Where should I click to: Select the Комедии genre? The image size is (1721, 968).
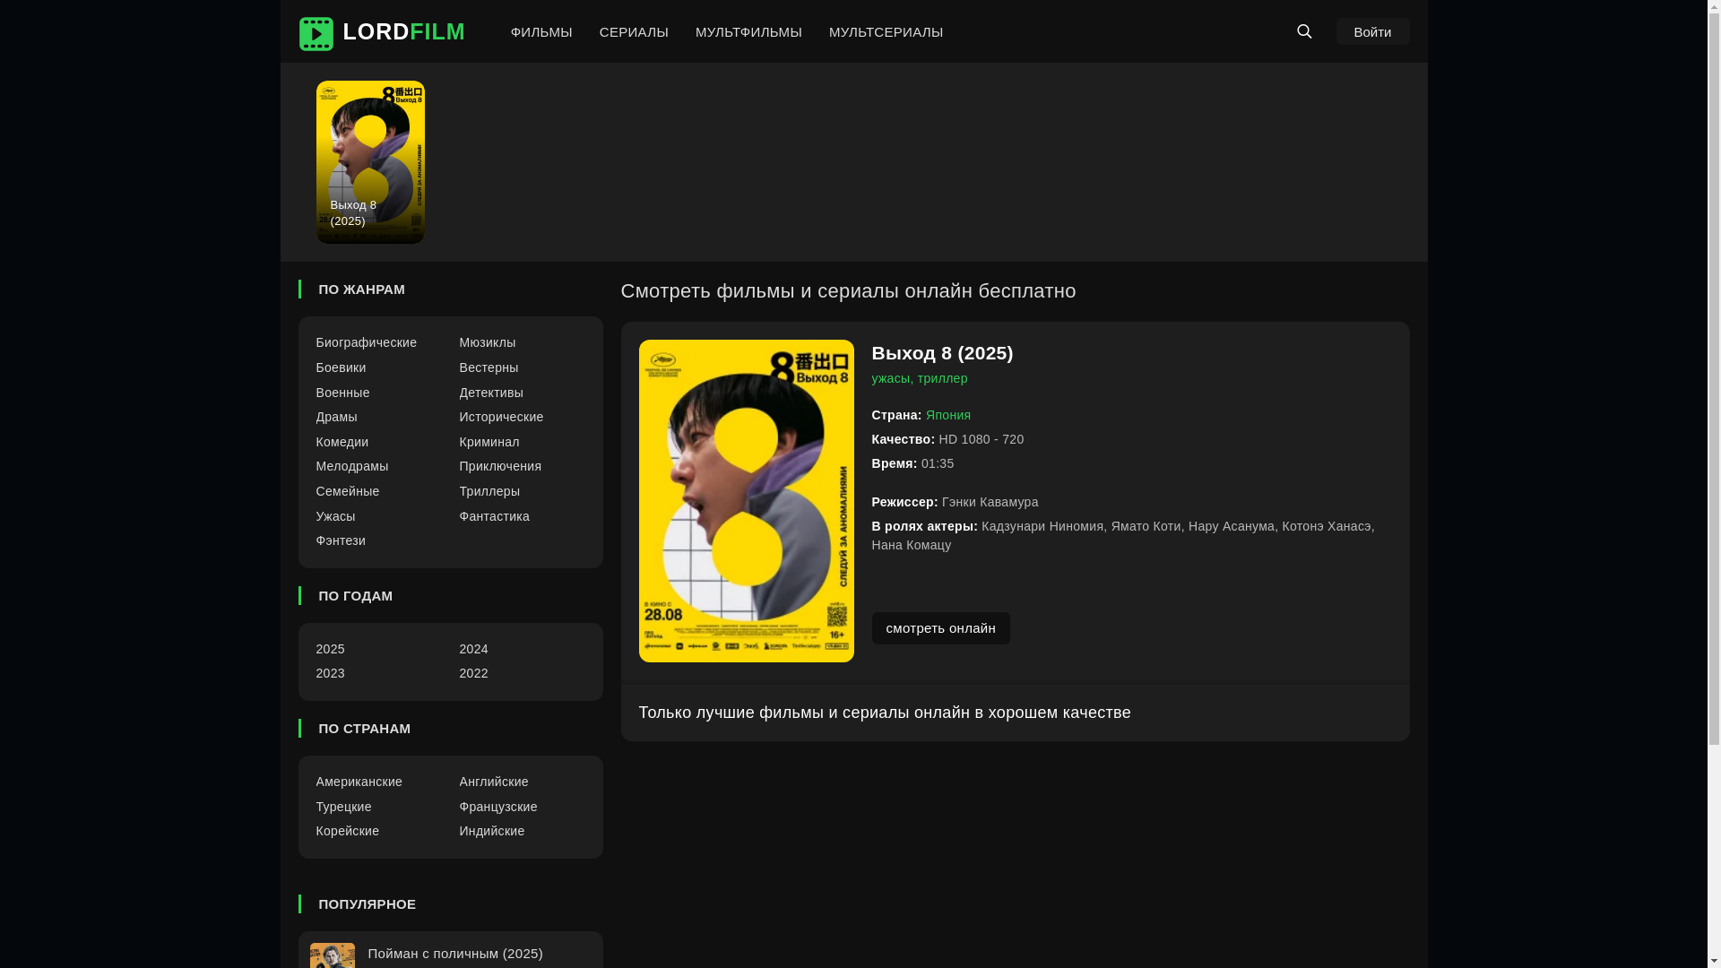pos(342,442)
